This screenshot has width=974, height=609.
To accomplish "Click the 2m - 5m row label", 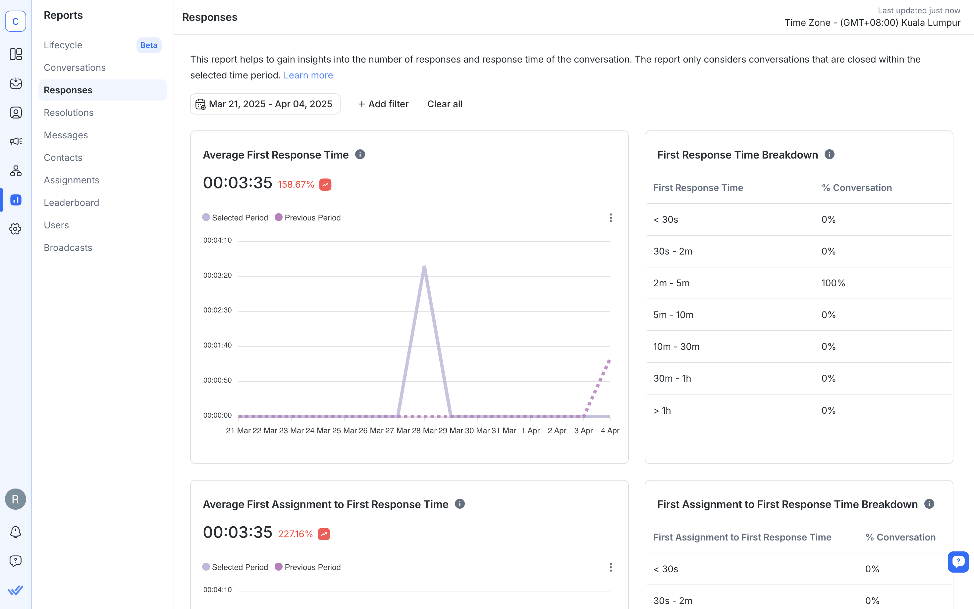I will pyautogui.click(x=671, y=283).
